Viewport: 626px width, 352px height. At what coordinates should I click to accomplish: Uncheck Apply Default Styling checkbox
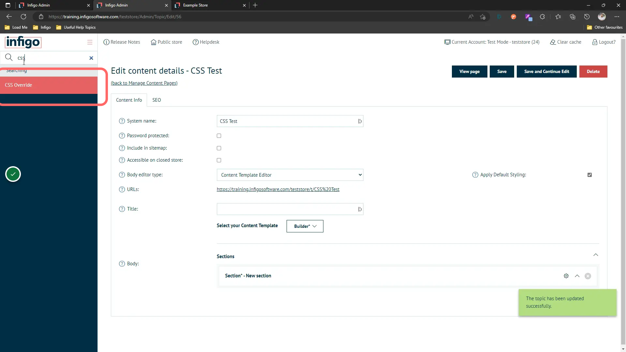pyautogui.click(x=589, y=175)
